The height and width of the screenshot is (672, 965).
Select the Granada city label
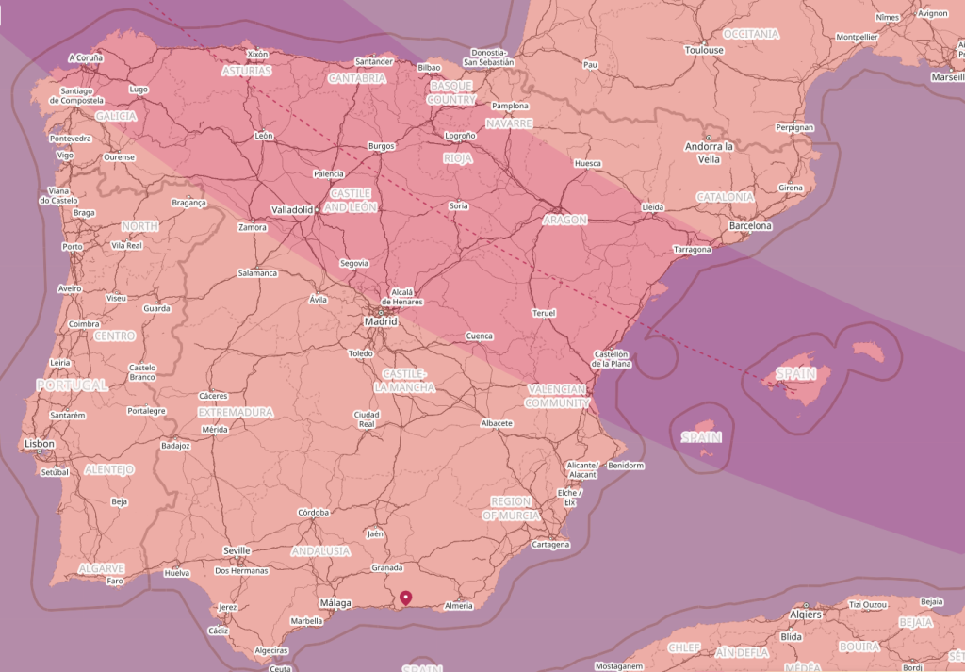click(x=387, y=568)
